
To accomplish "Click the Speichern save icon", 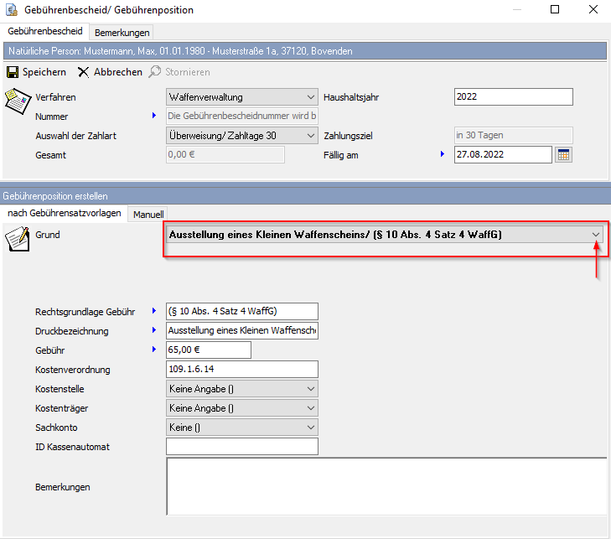I will pyautogui.click(x=13, y=72).
